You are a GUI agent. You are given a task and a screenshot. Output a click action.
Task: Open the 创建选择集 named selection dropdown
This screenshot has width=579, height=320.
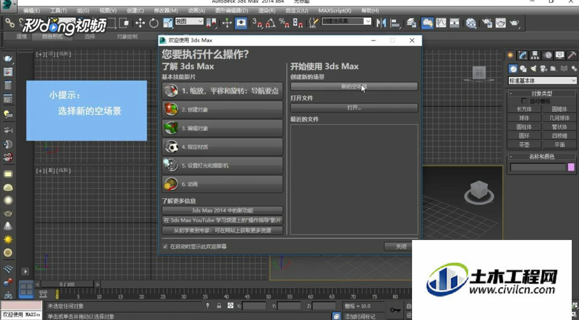point(346,22)
